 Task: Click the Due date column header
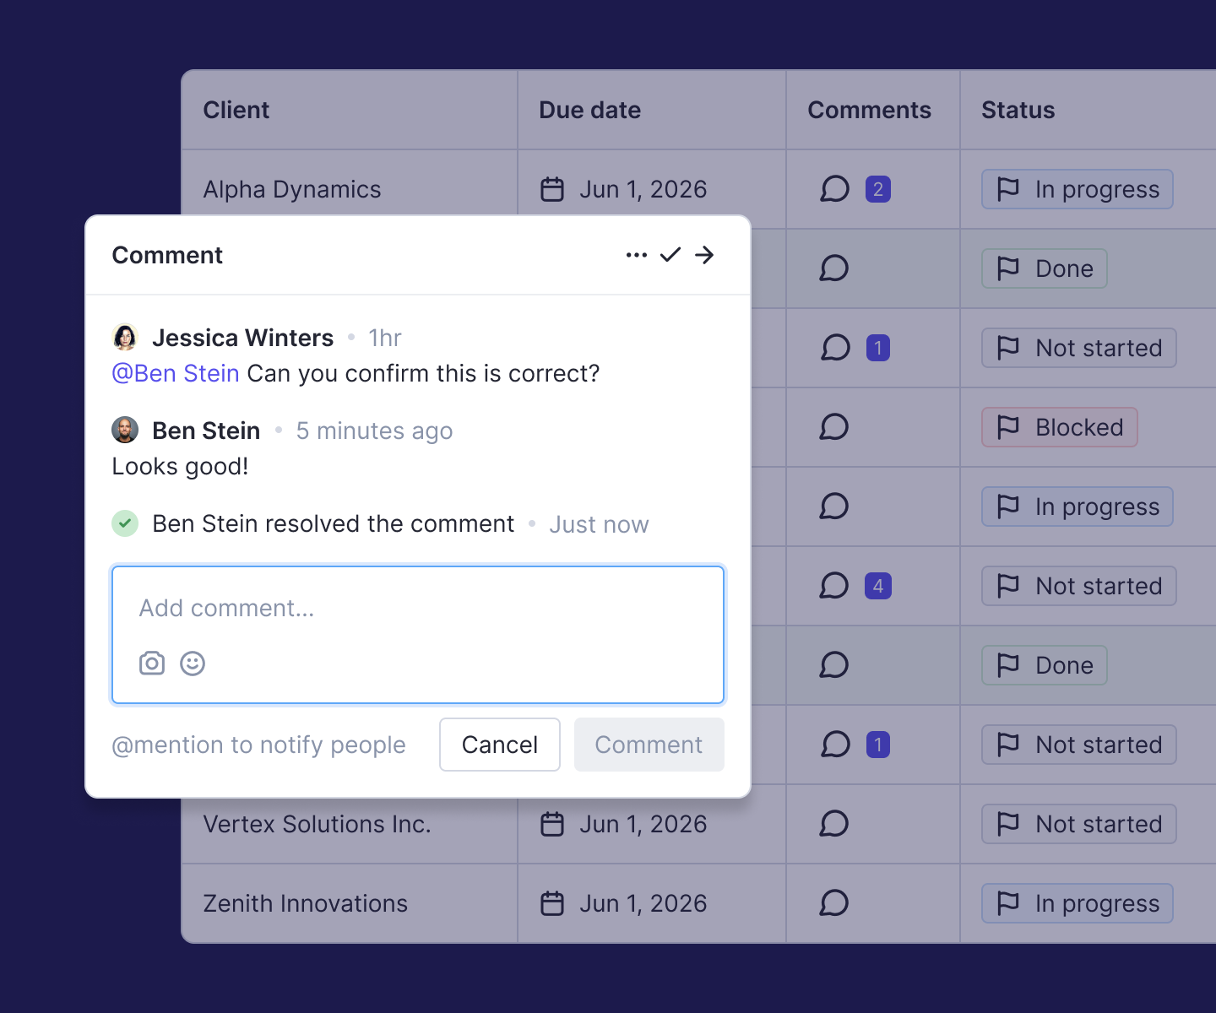[590, 110]
